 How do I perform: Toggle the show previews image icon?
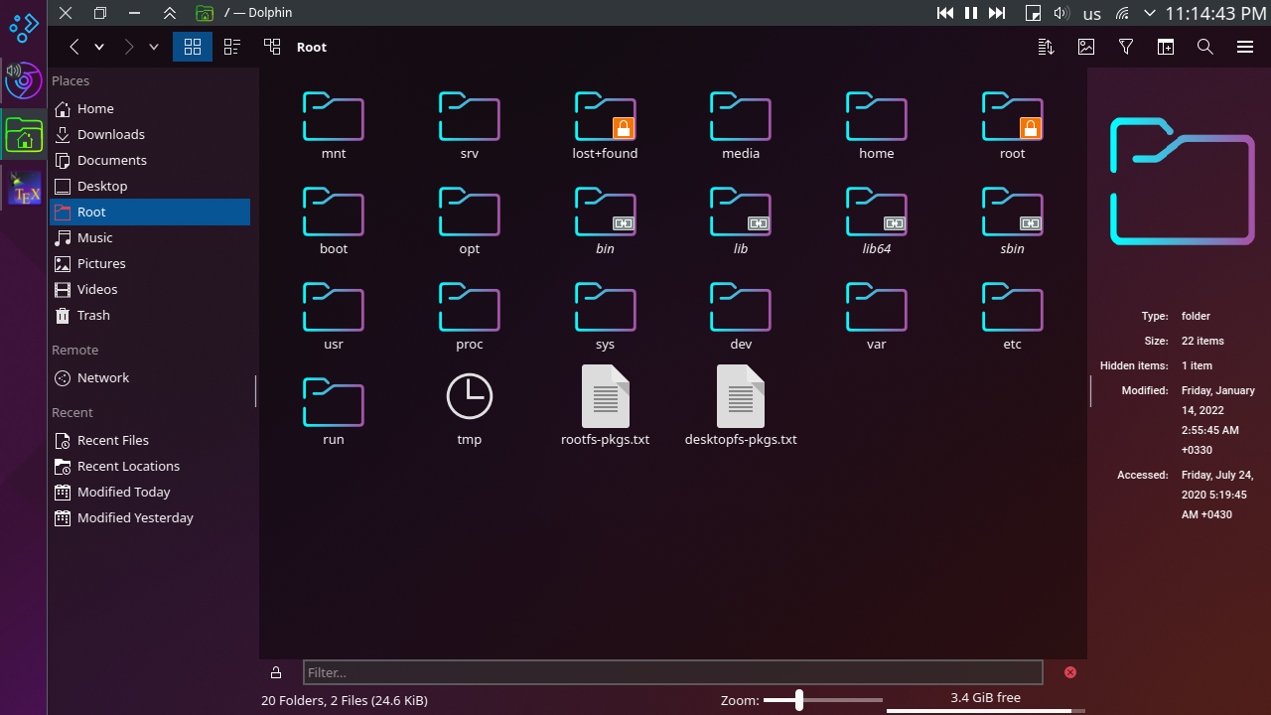(x=1086, y=47)
